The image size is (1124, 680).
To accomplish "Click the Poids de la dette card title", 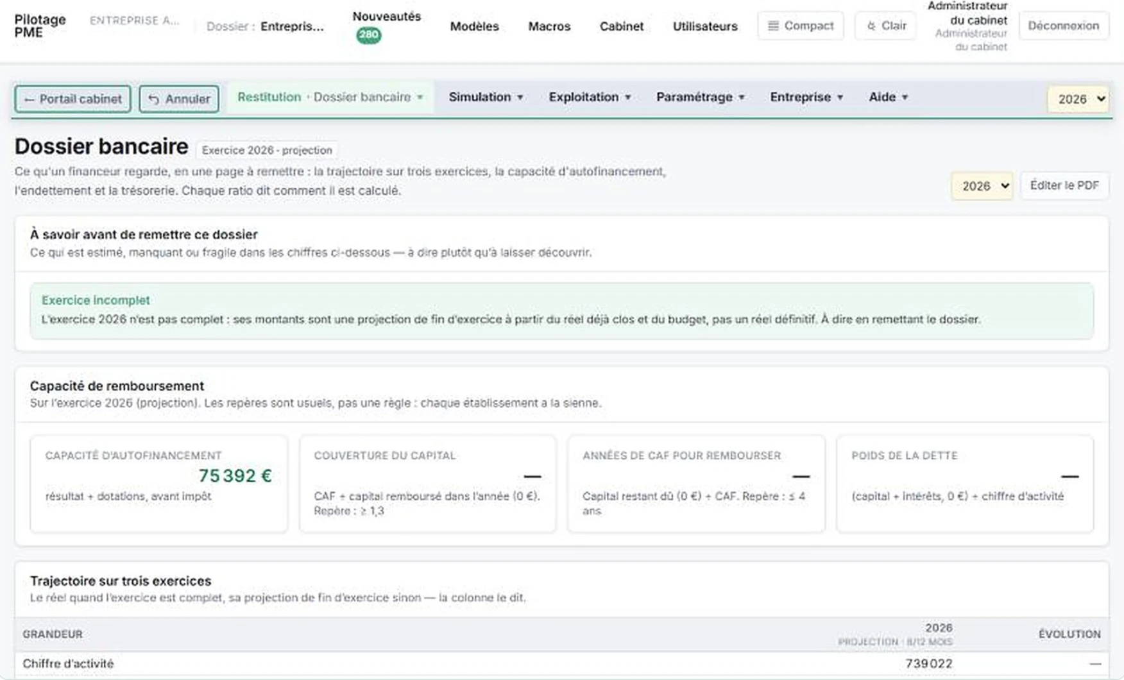I will click(904, 455).
